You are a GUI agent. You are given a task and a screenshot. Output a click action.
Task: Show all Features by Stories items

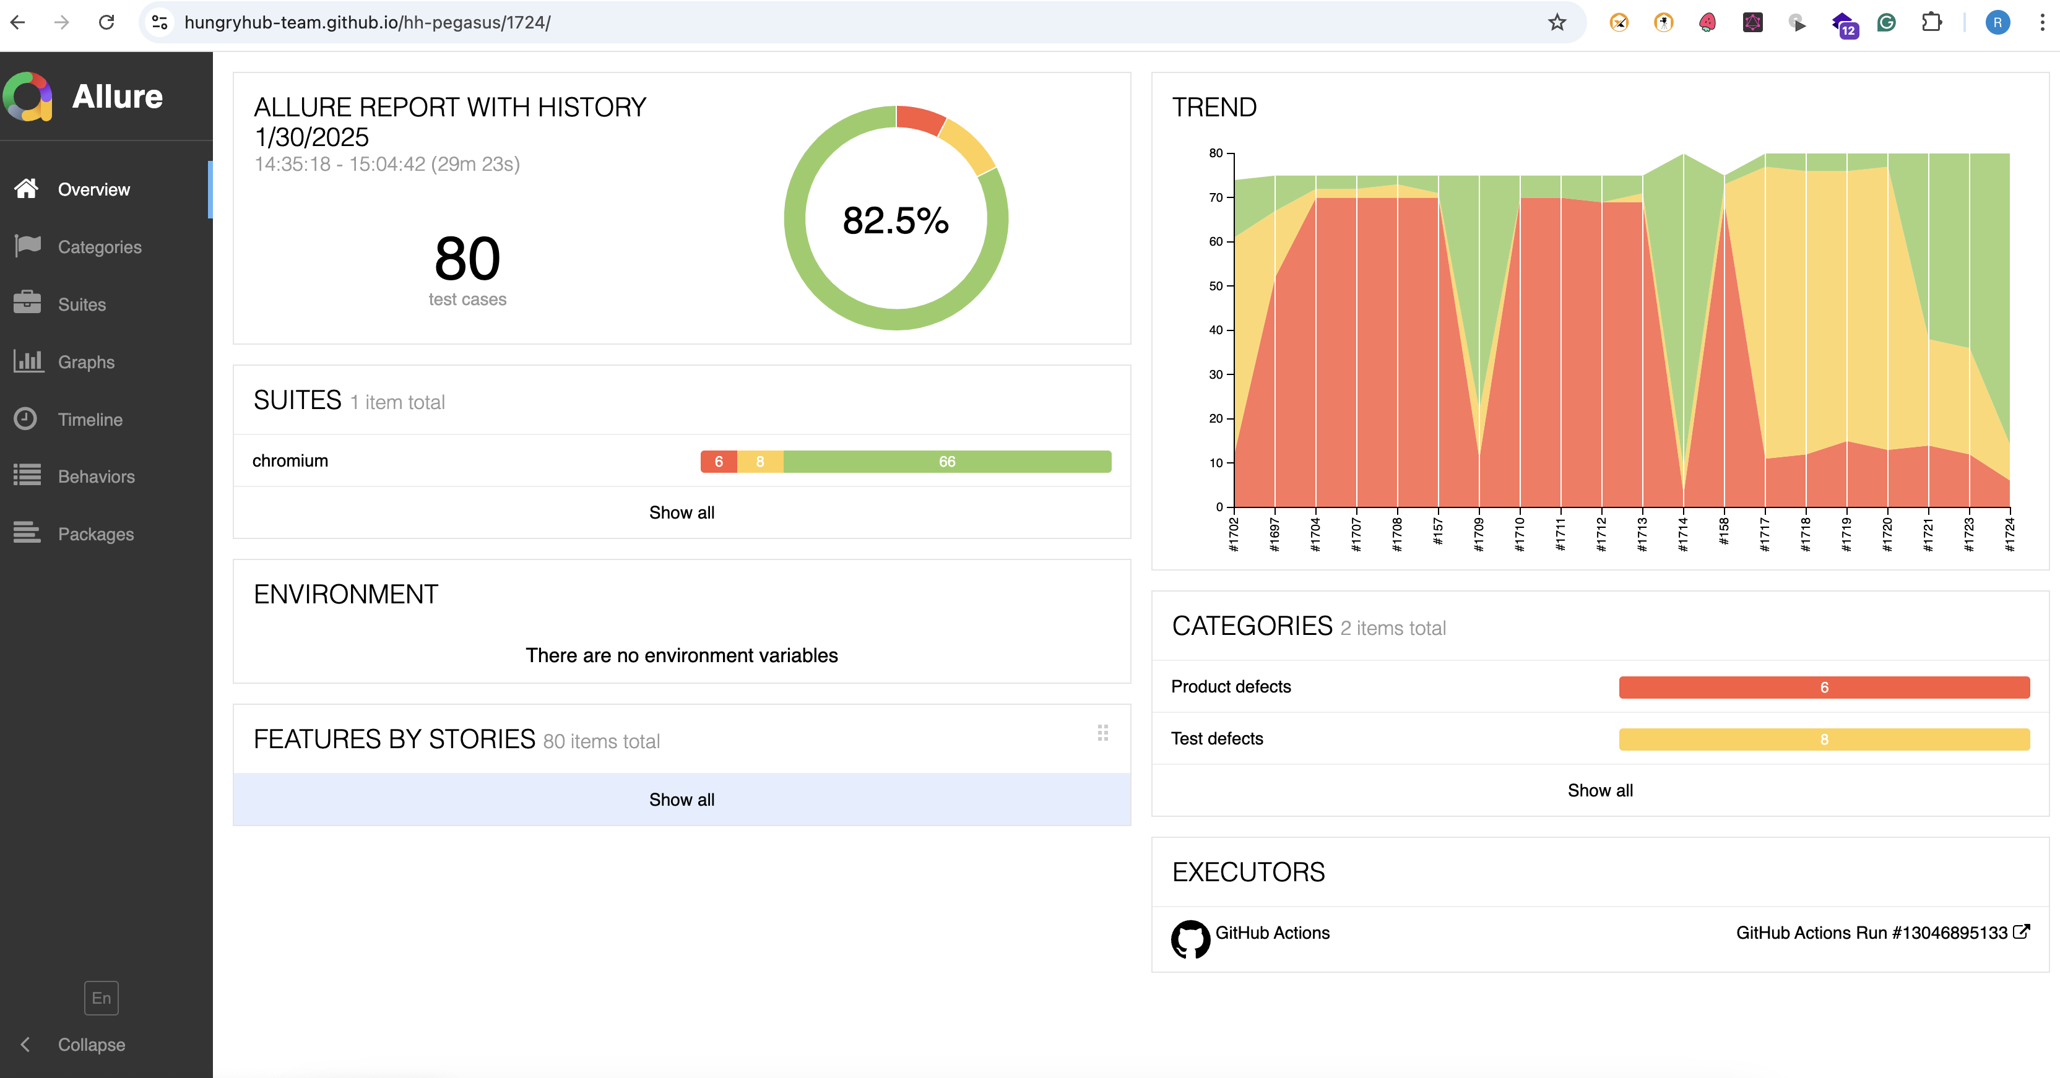pyautogui.click(x=682, y=800)
